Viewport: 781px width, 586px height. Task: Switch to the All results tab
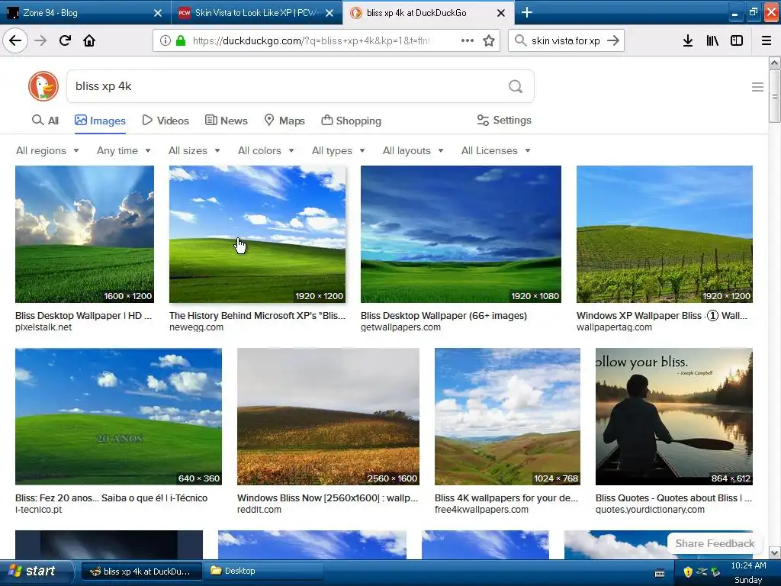[45, 121]
